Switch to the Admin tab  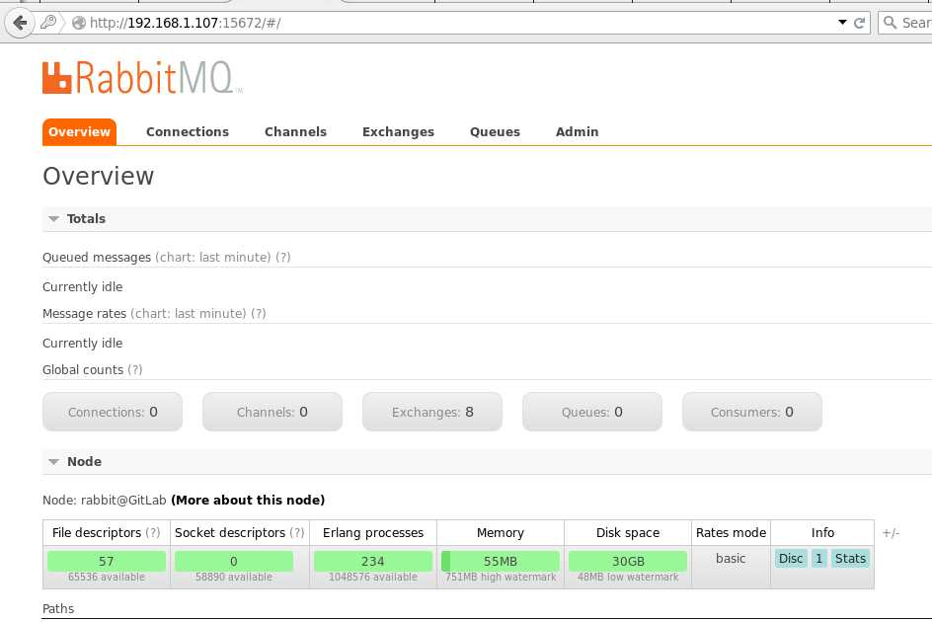578,132
